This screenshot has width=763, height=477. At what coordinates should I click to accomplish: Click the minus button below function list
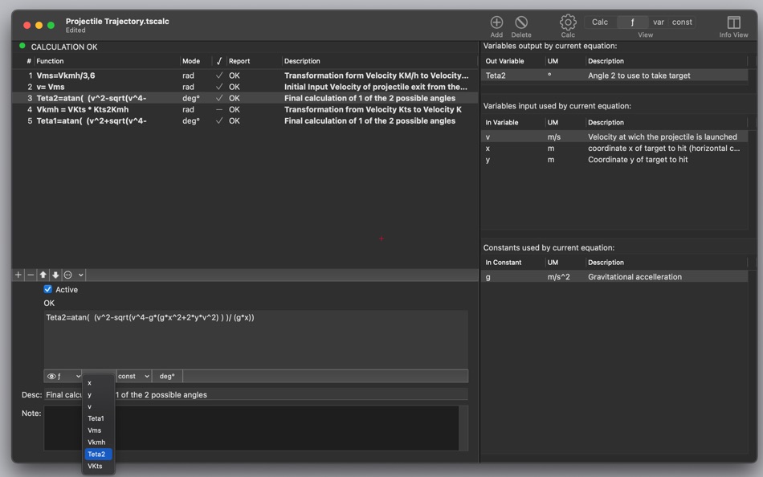pos(31,275)
